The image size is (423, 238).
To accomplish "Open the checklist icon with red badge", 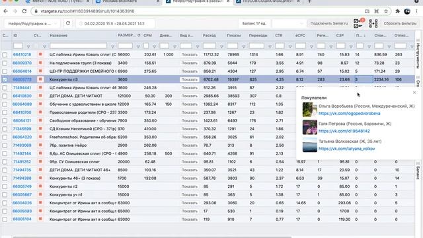I will click(359, 23).
